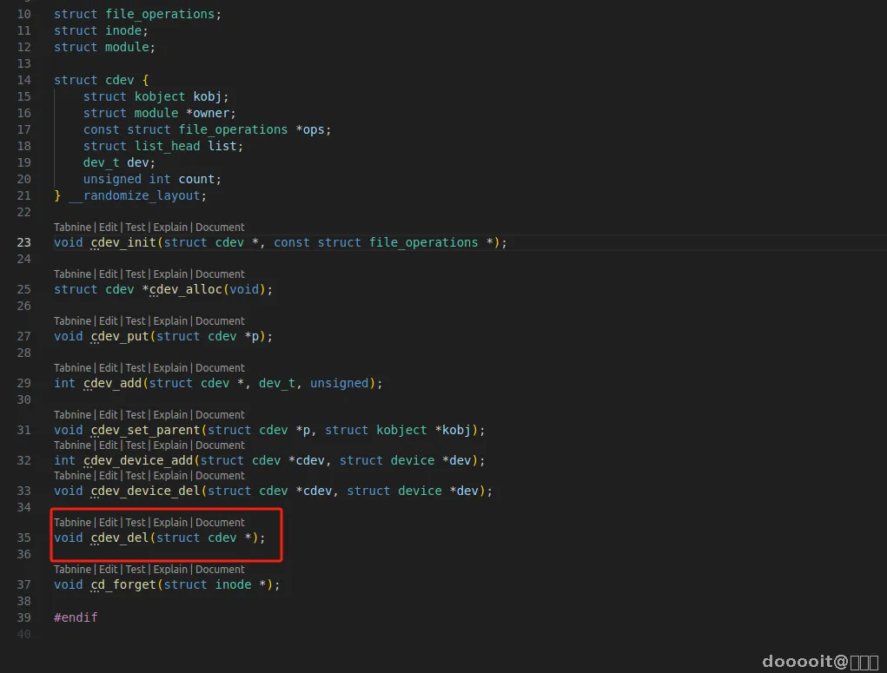Click Document lens above cdev_device_add
This screenshot has width=887, height=673.
(220, 445)
